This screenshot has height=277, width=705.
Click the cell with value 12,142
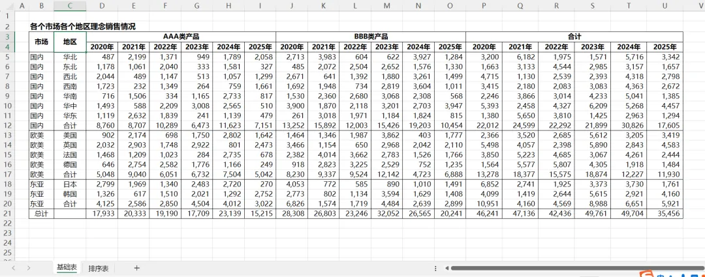387,174
